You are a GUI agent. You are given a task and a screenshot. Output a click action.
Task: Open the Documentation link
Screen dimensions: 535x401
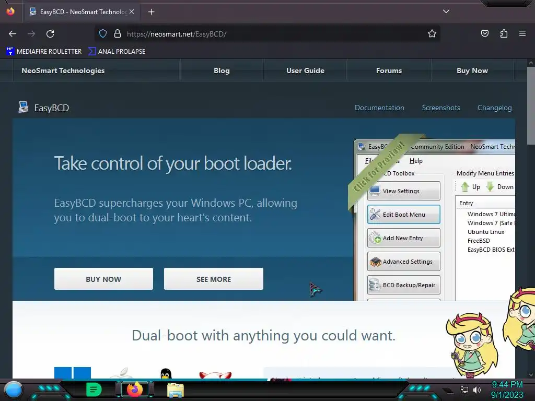(x=379, y=108)
